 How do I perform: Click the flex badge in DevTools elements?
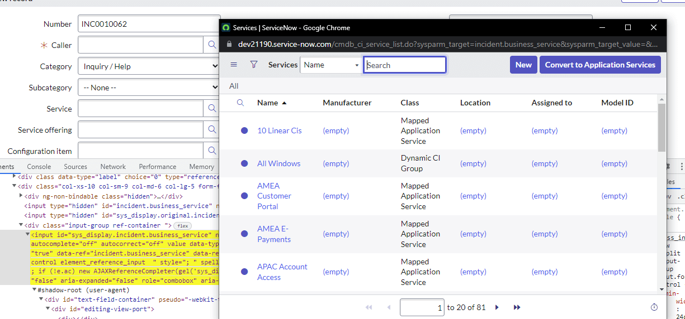182,225
